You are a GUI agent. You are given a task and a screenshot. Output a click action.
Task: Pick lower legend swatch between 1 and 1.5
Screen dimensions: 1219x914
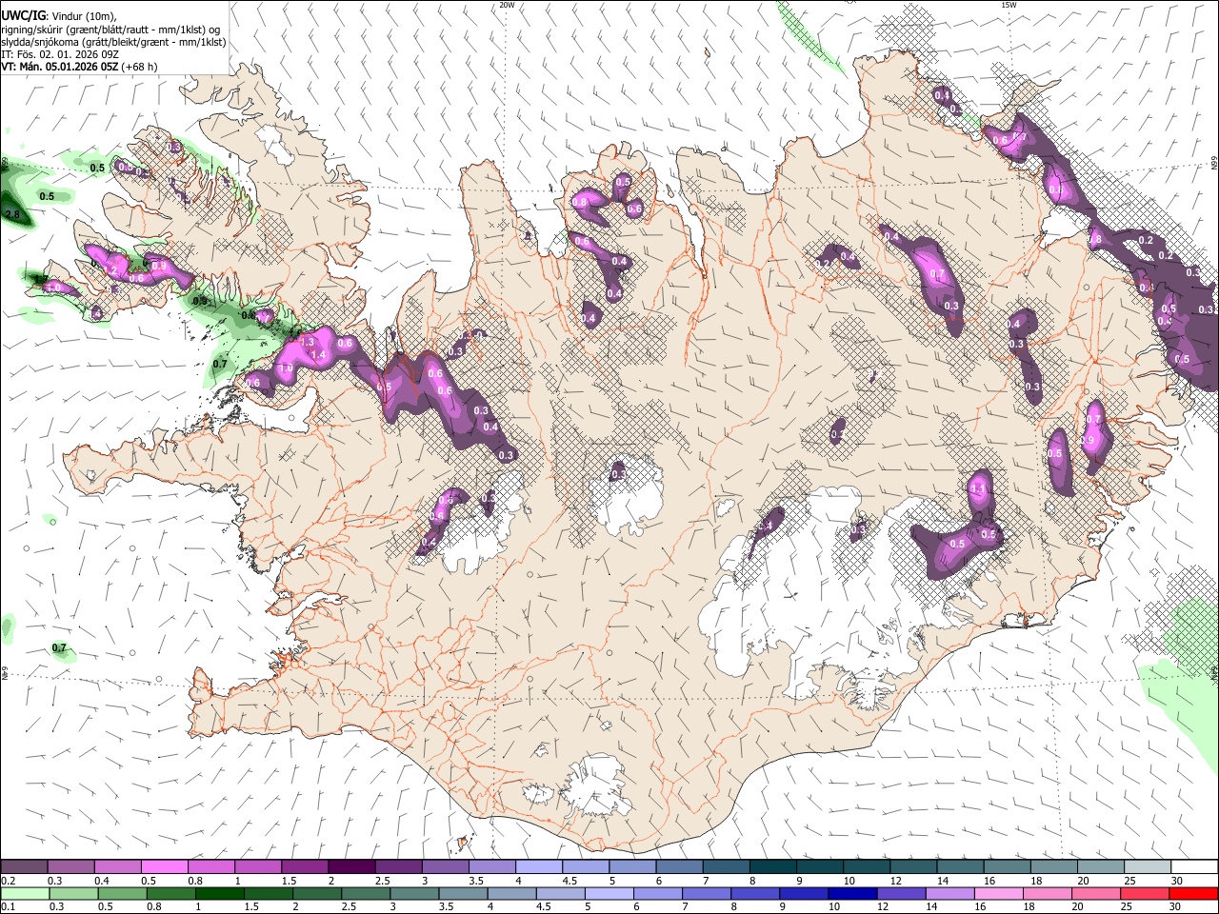point(219,893)
